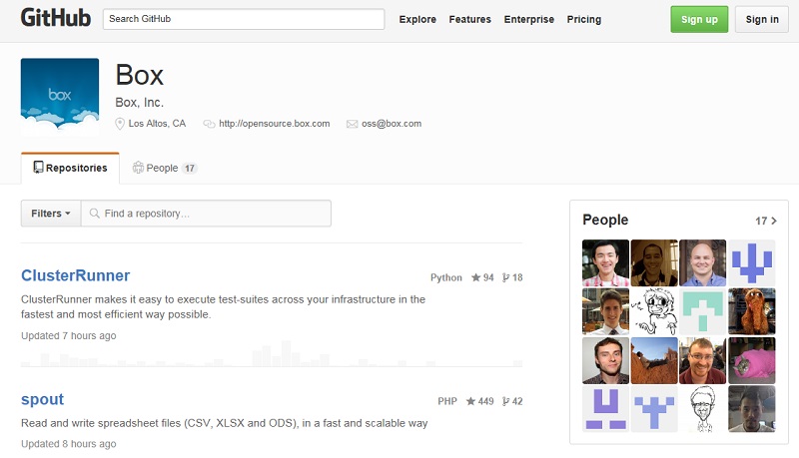Click the 'Los Altos, CA' location text
Screen dimensions: 799x458
pos(157,124)
